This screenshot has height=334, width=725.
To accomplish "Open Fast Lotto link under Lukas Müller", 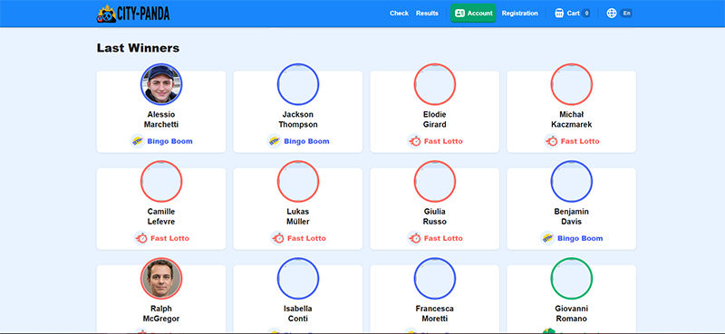I will coord(306,238).
